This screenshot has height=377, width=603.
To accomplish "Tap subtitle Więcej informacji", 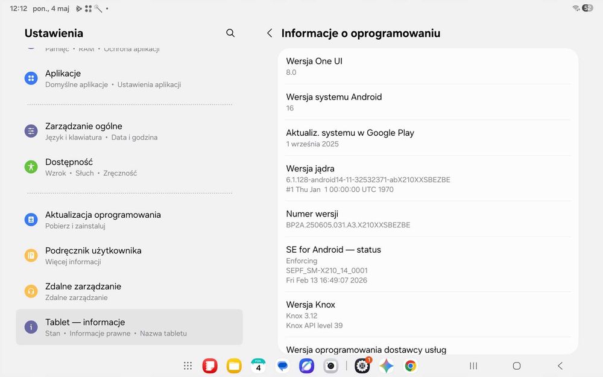I will point(73,262).
